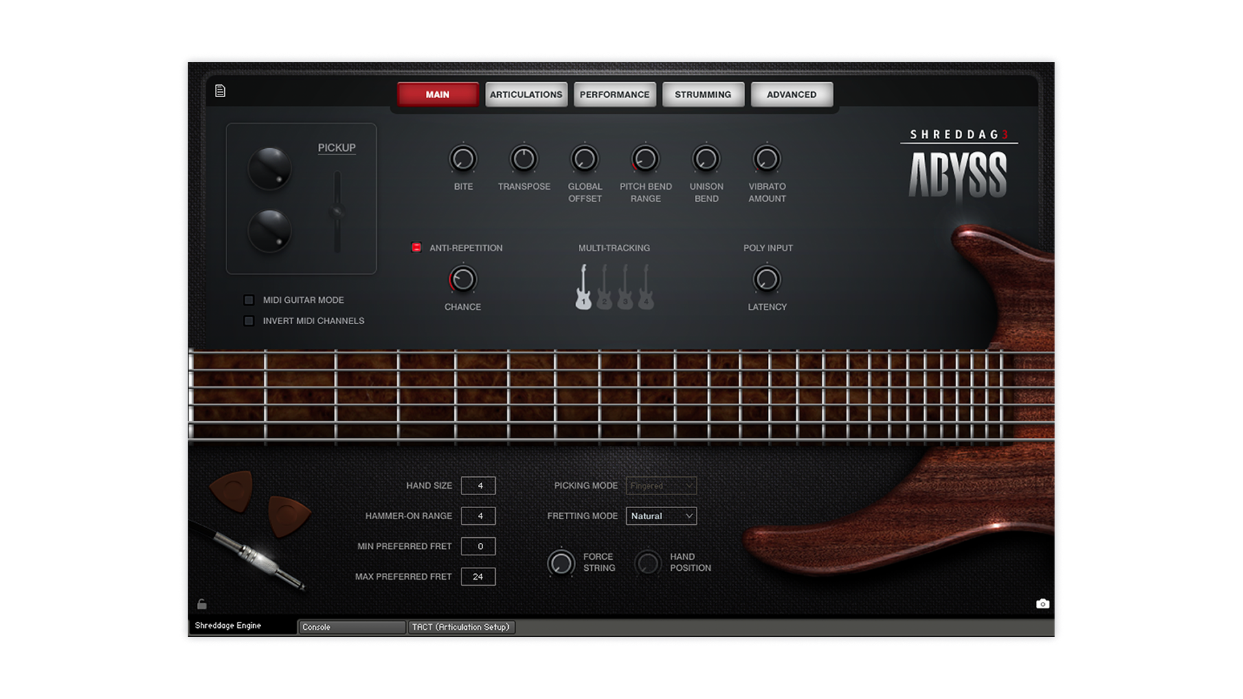The width and height of the screenshot is (1243, 699).
Task: Toggle the Anti-Repetition red switch
Action: (x=416, y=247)
